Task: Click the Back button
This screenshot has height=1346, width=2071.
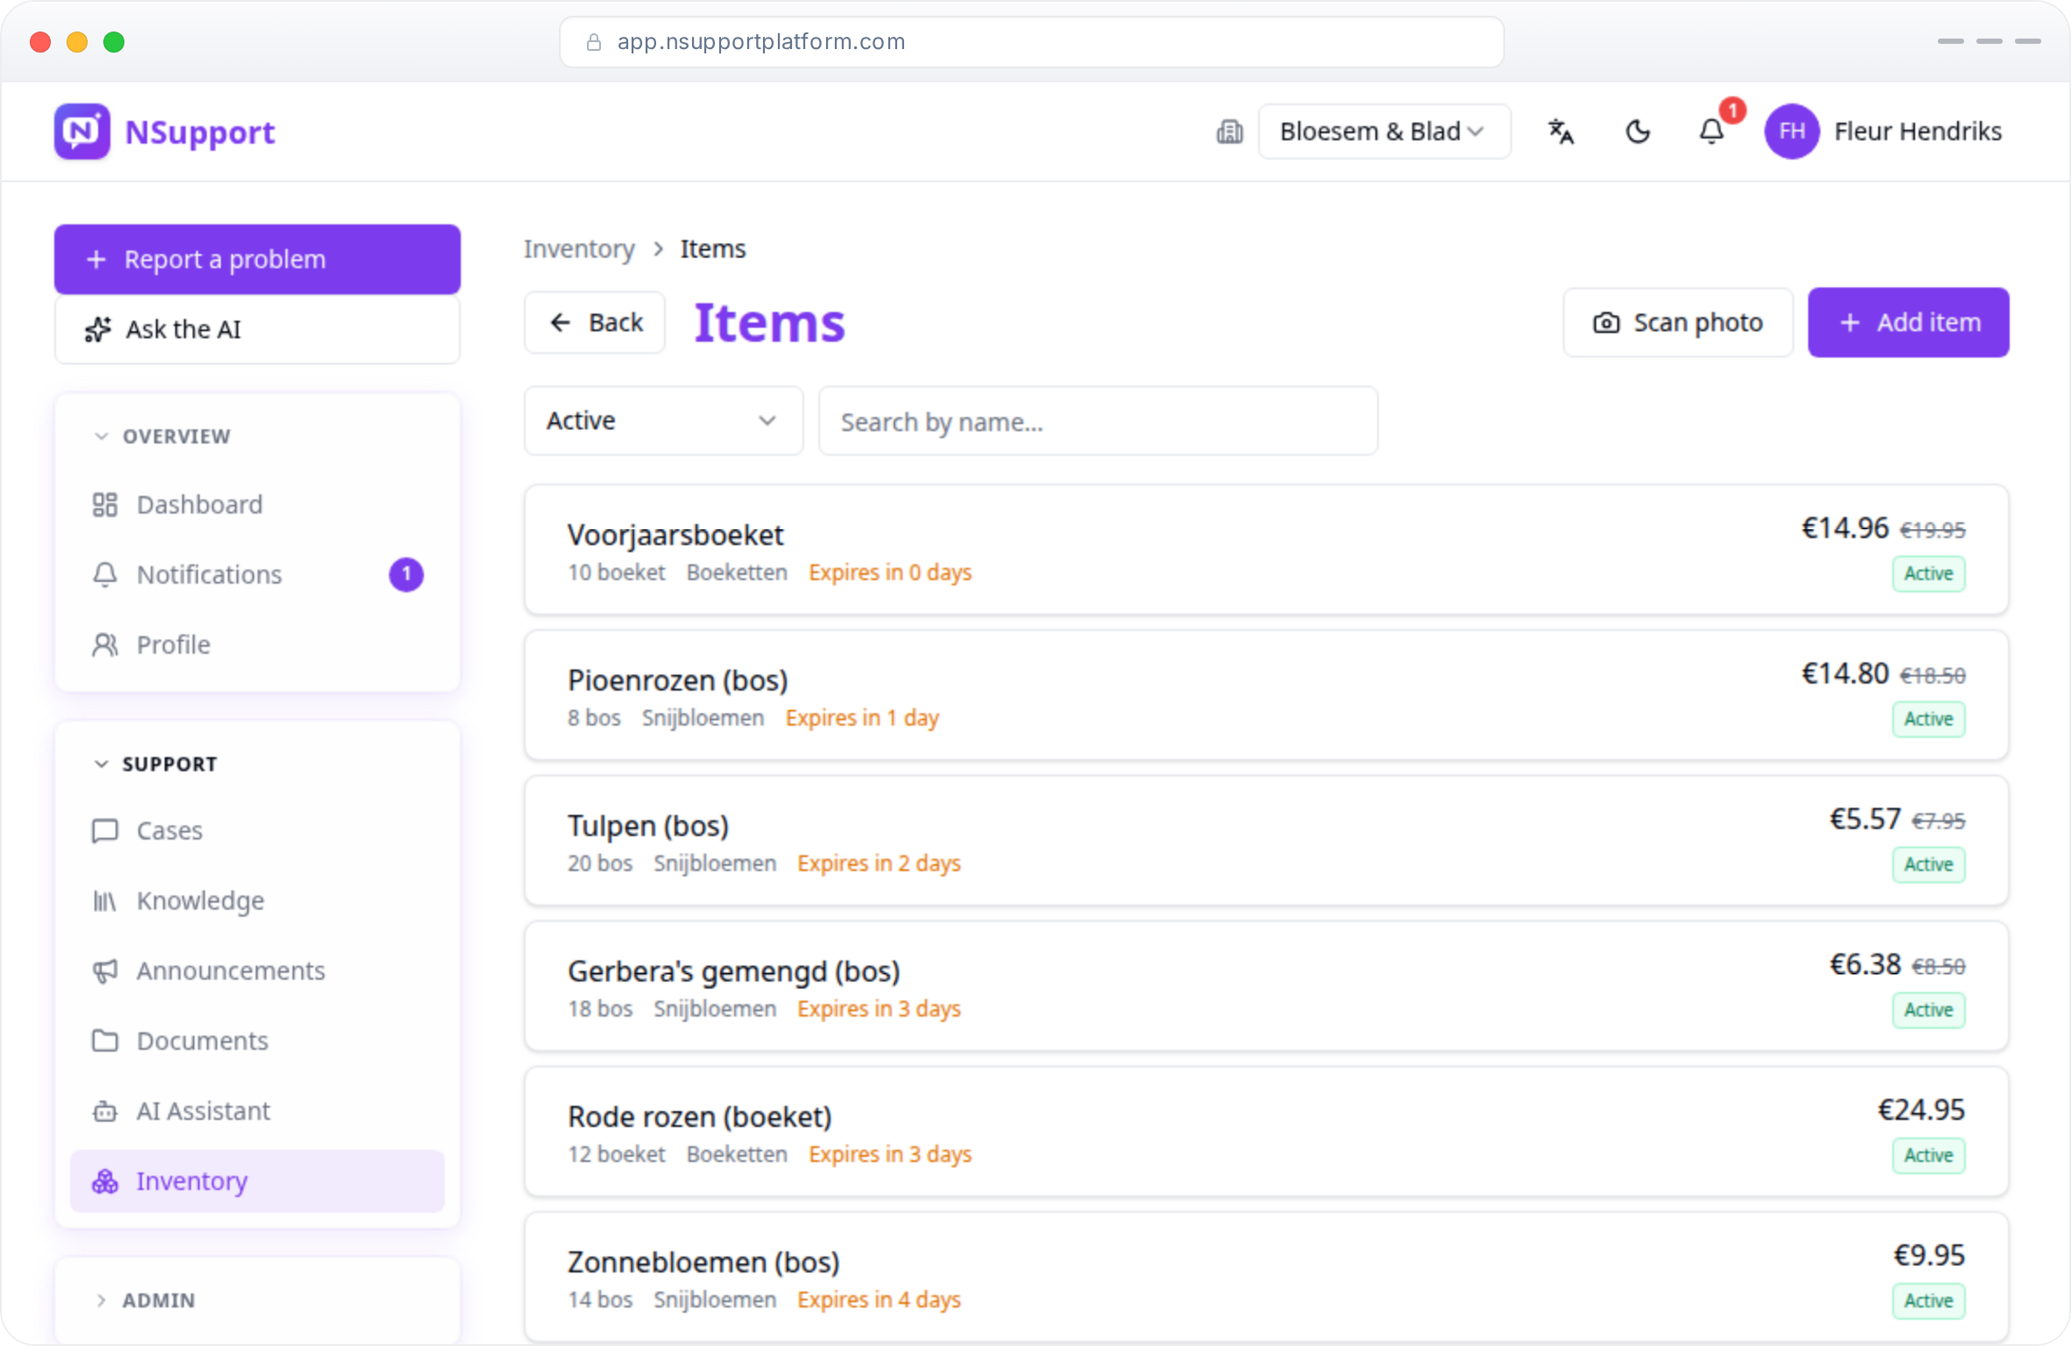Action: point(595,322)
